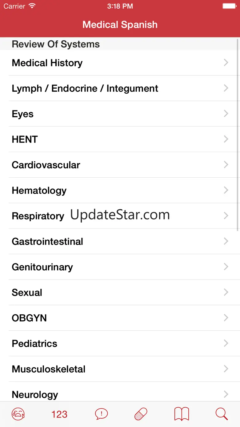Tap the Medical Spanish title header
The height and width of the screenshot is (427, 240).
point(120,25)
